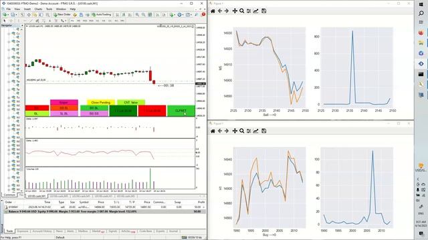Select the vertical line drawing tool
Image resolution: width=428 pixels, height=240 pixels.
(x=19, y=21)
